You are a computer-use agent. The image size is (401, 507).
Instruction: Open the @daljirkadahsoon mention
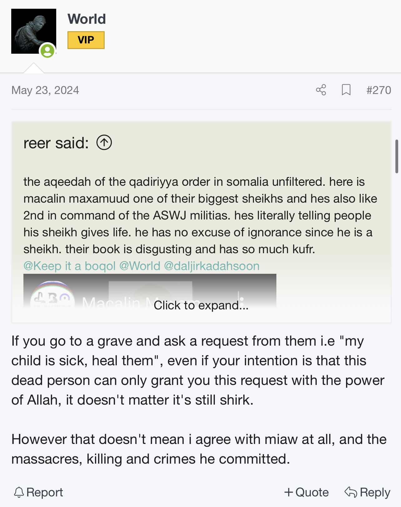pos(211,266)
